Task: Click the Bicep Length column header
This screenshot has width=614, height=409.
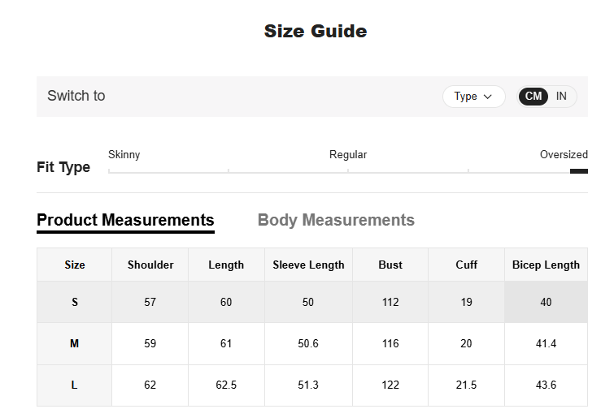Action: (546, 265)
